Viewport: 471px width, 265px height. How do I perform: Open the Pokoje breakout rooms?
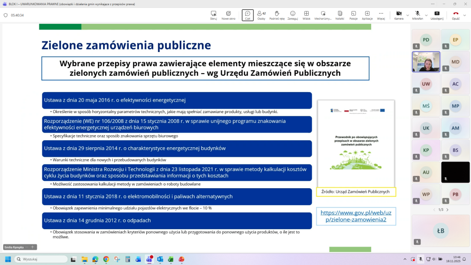click(353, 15)
